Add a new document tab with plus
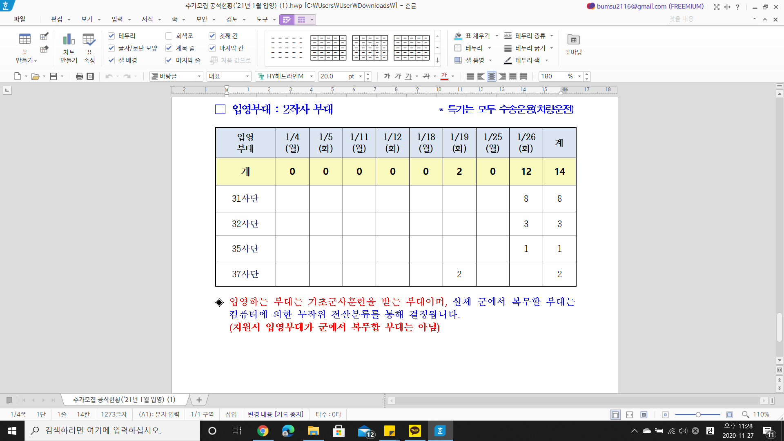 199,400
